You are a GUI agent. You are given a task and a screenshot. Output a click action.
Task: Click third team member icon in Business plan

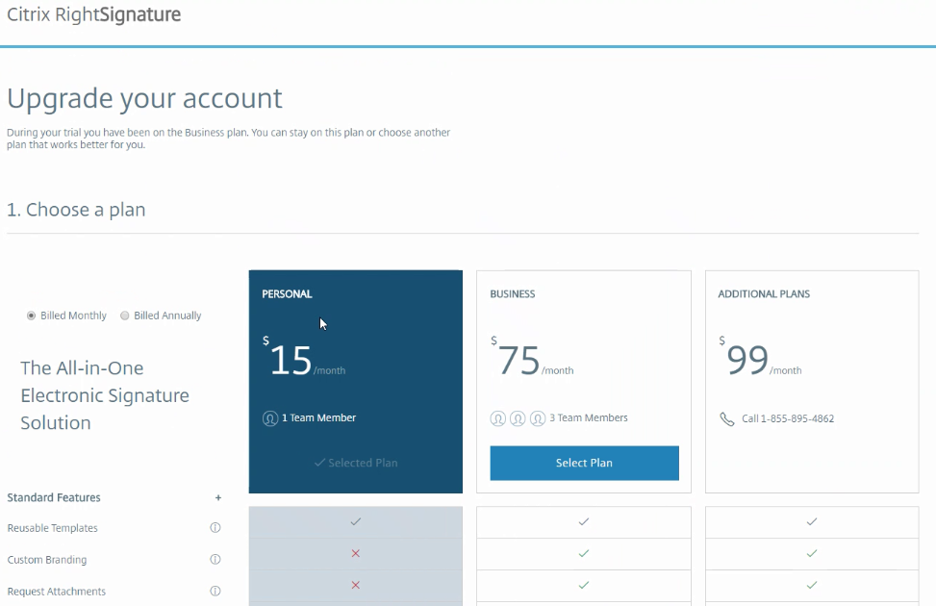tap(537, 418)
